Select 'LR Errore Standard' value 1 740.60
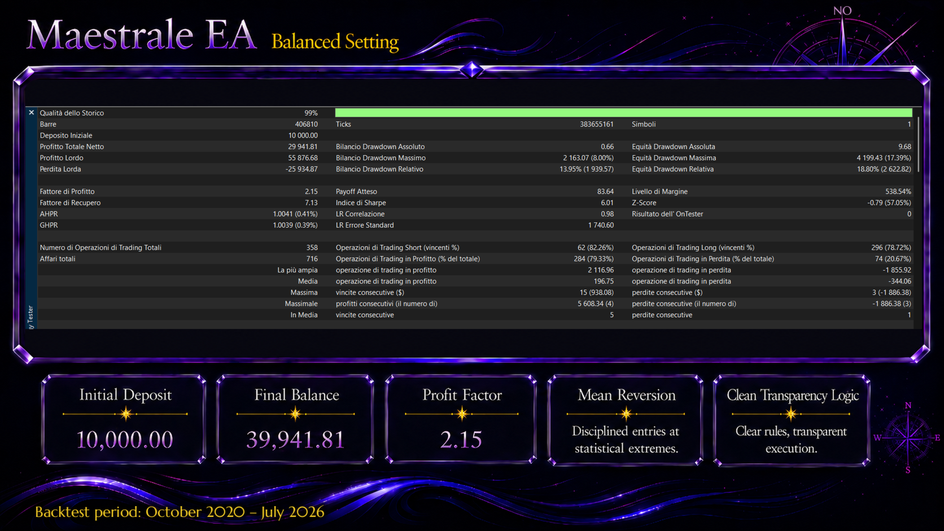 click(x=601, y=225)
